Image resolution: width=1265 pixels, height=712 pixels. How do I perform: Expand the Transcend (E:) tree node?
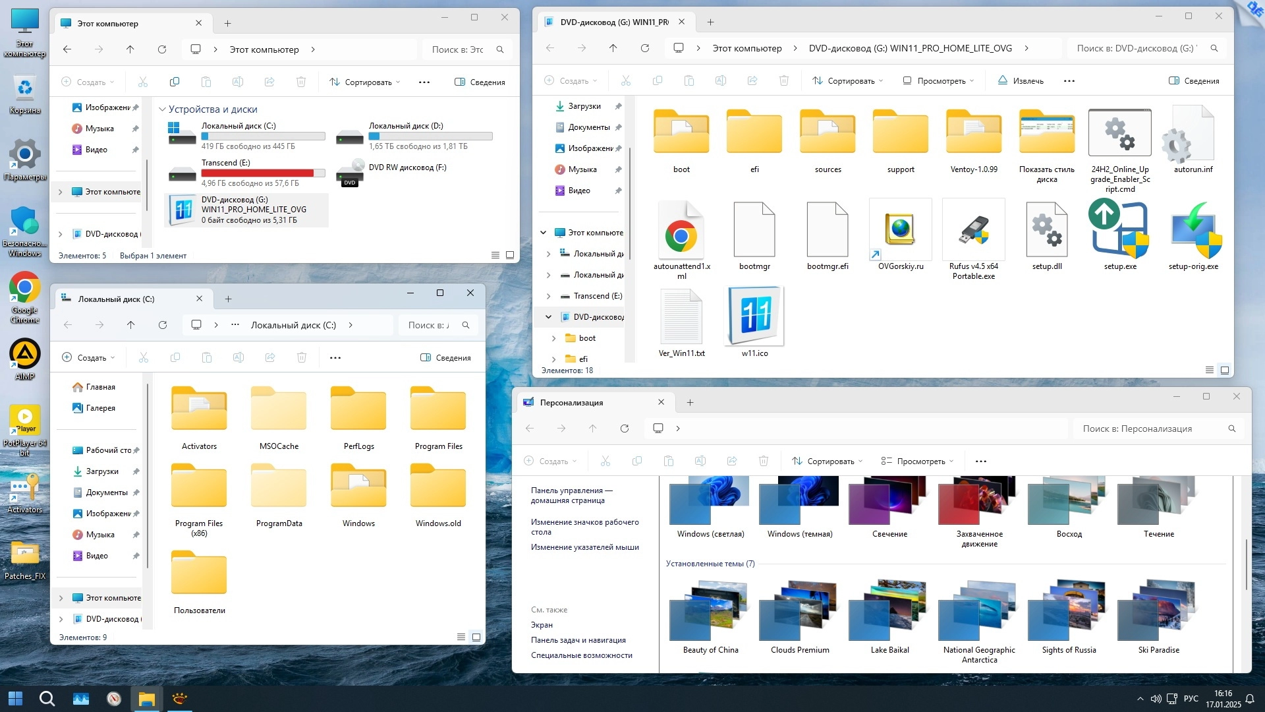[x=549, y=296]
